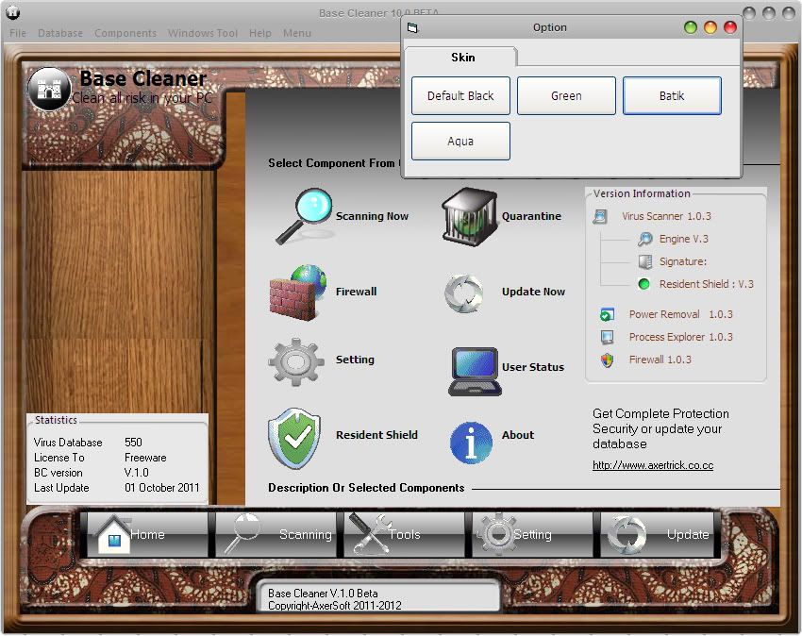This screenshot has height=636, width=802.
Task: Select Virus Scanner 1.0.3 tree node
Action: pos(666,216)
